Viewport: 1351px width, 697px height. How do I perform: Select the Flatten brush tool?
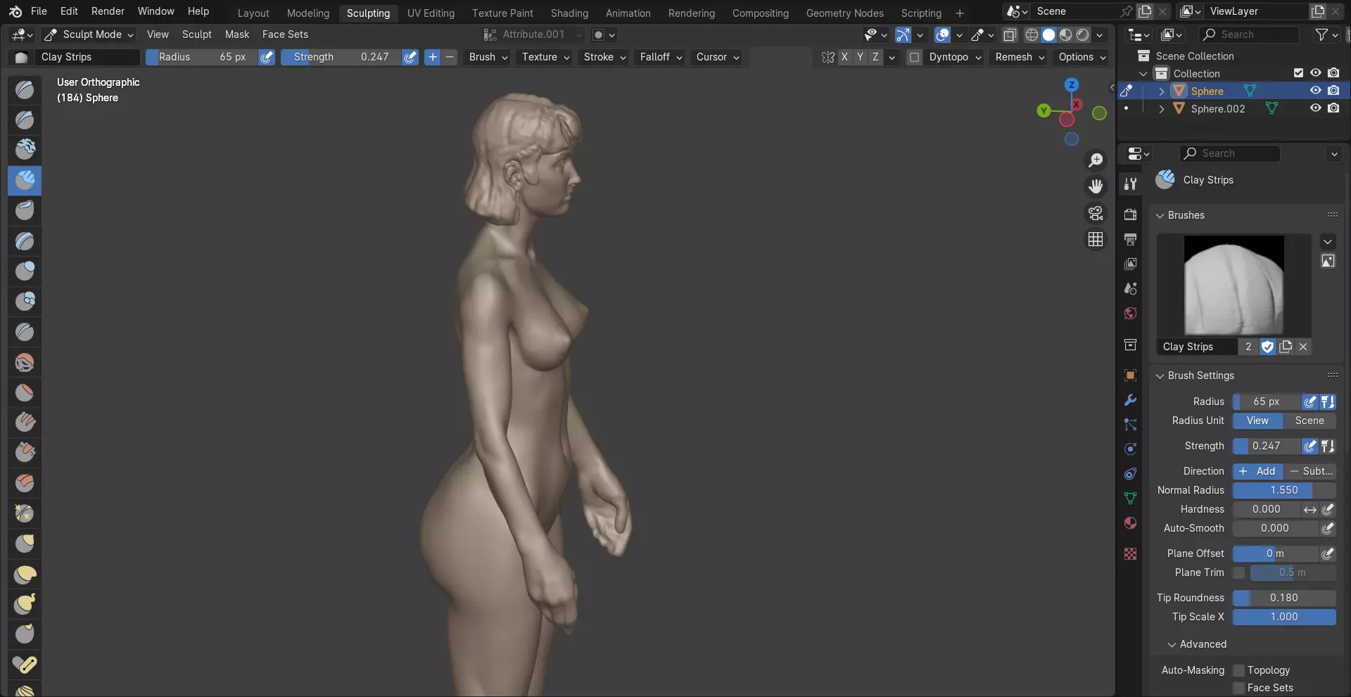[25, 392]
